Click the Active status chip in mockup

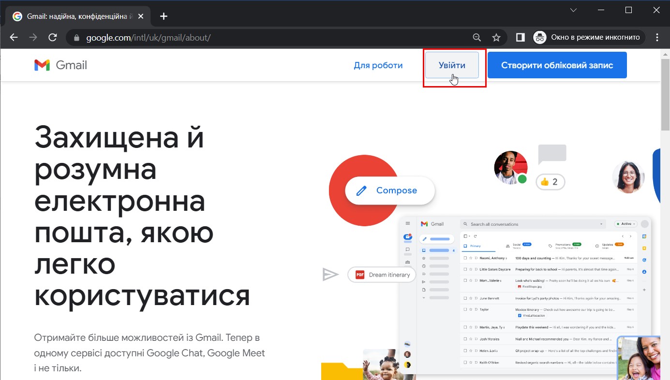[x=626, y=224]
